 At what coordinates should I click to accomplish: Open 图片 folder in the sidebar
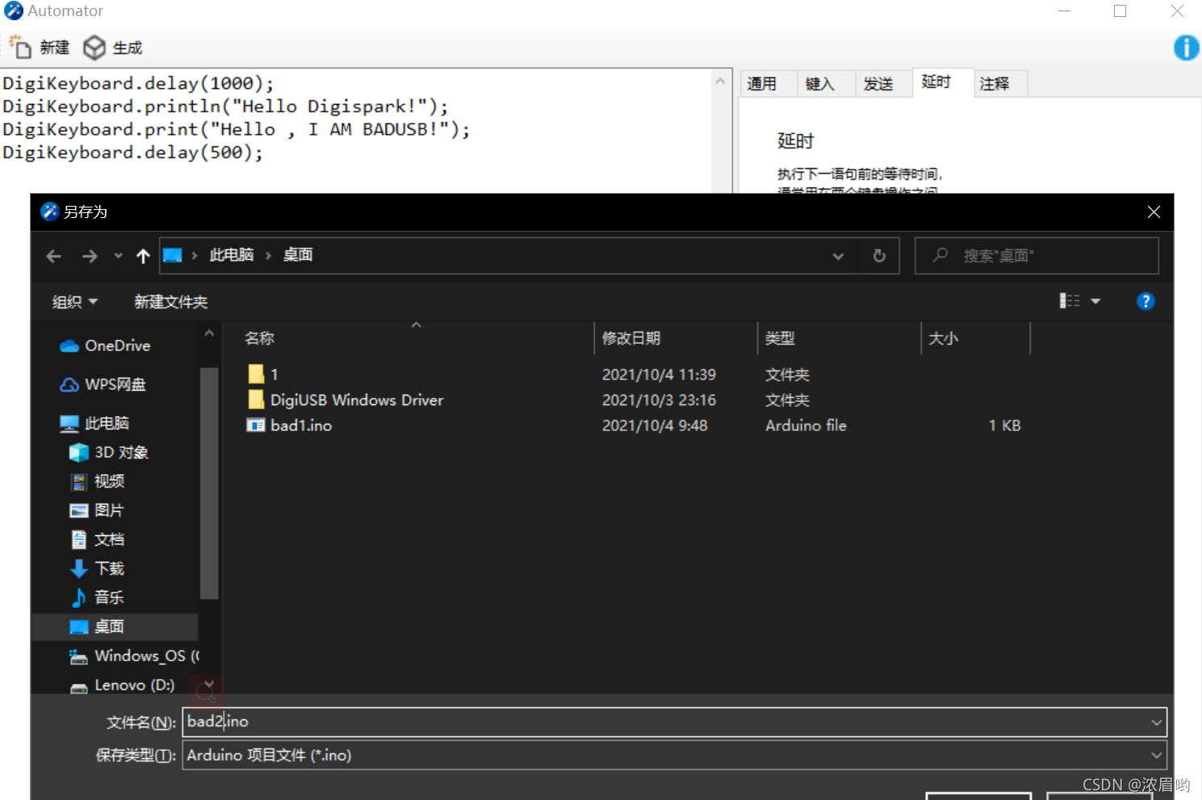97,510
